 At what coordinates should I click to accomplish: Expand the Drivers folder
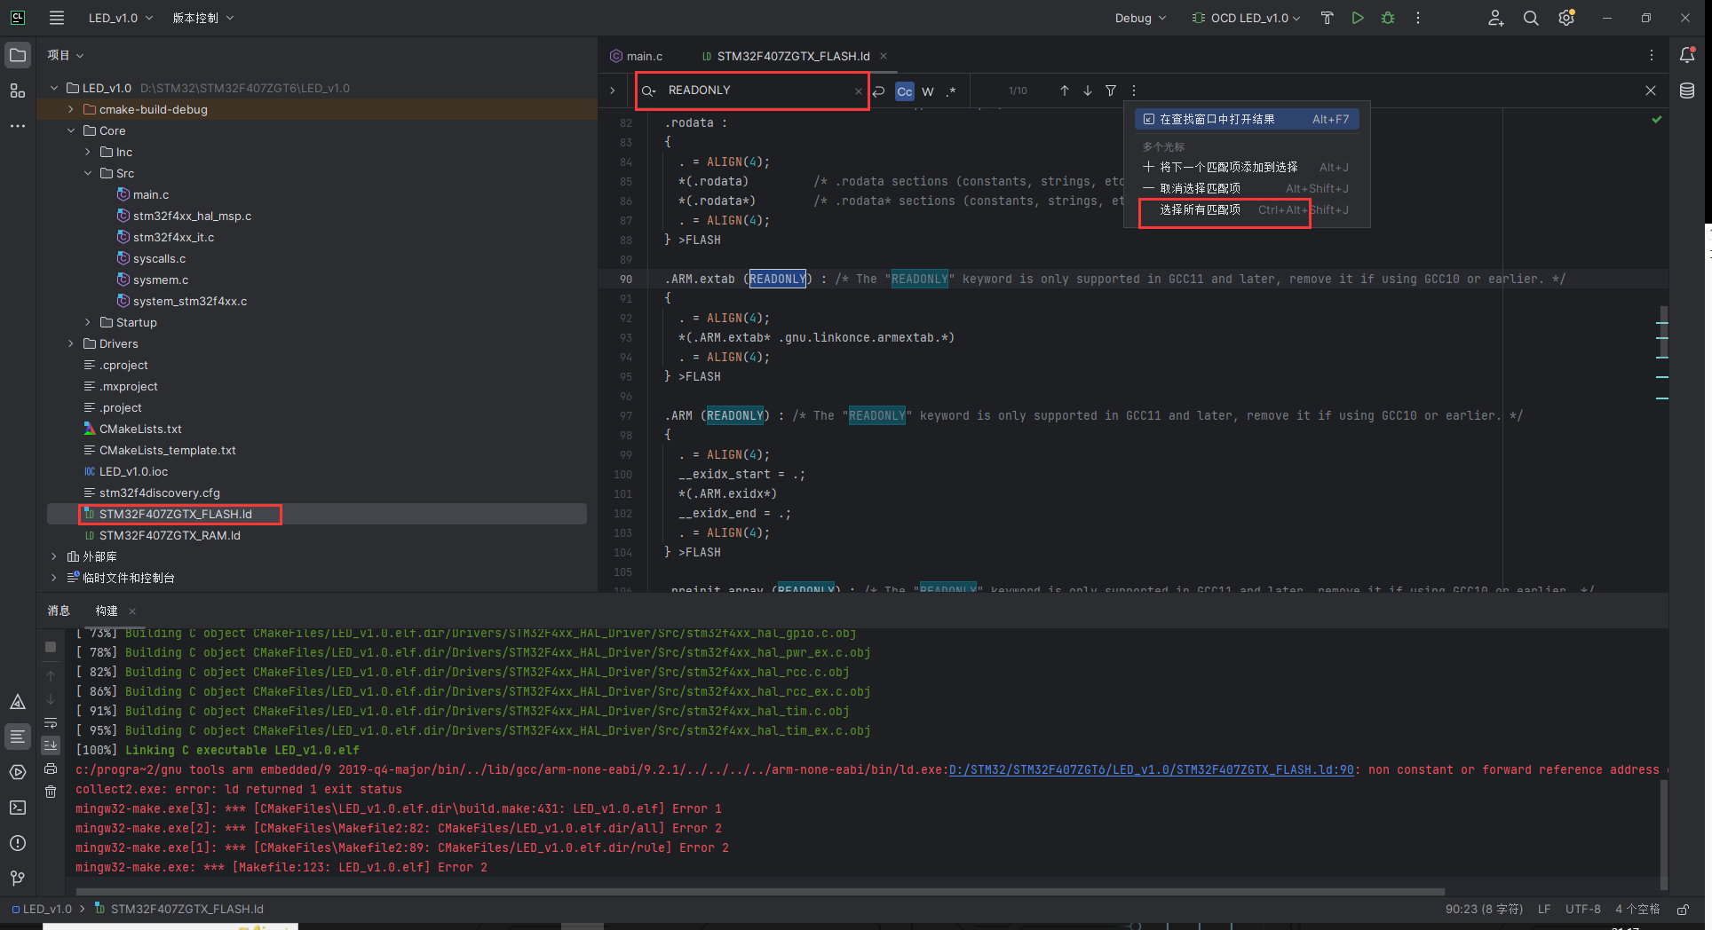[x=71, y=344]
